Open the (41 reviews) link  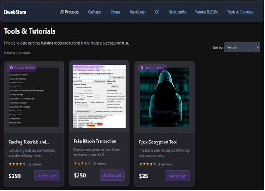point(165,164)
